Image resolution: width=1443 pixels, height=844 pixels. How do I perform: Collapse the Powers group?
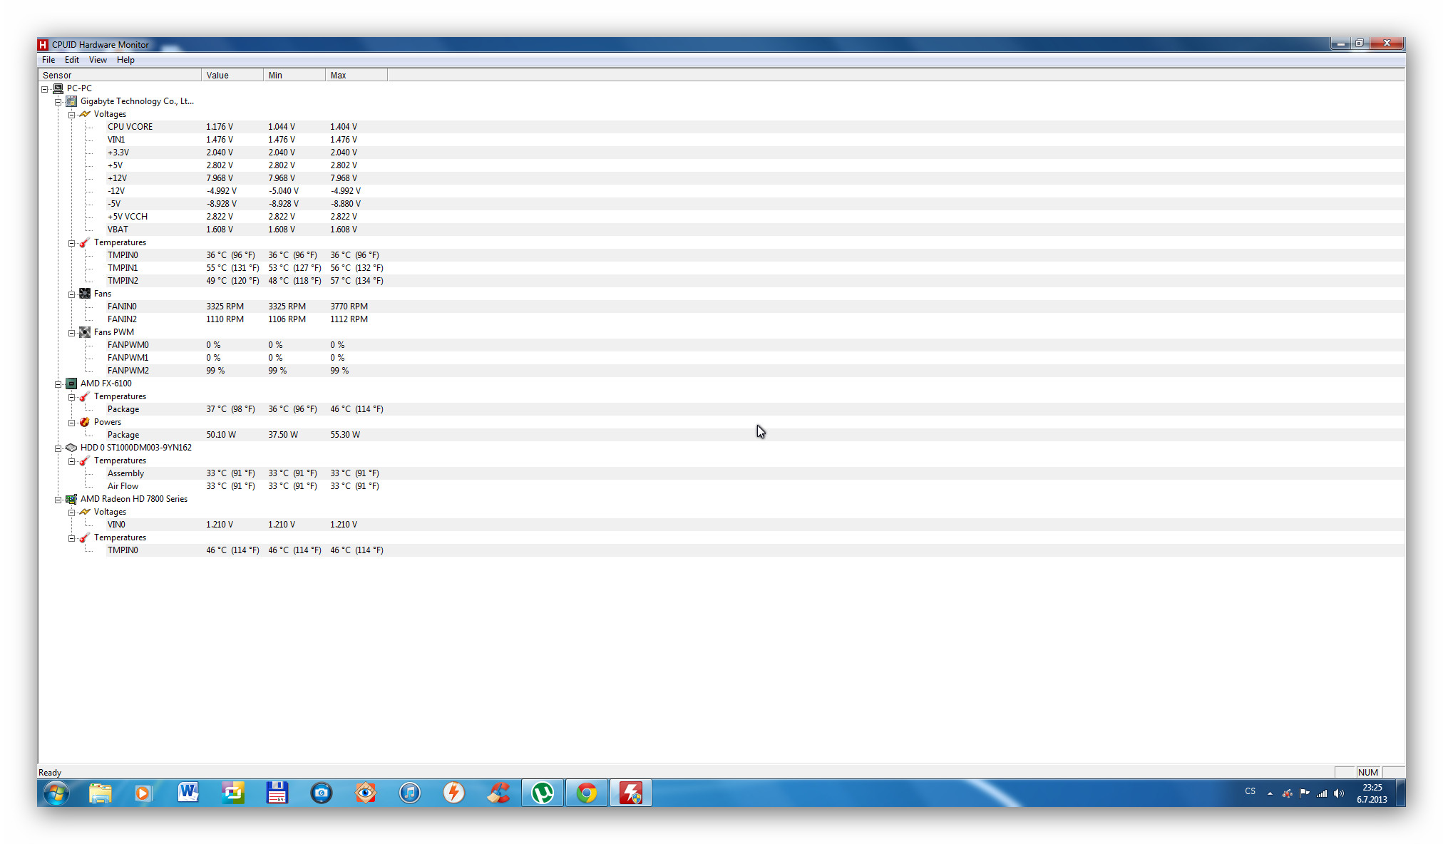pos(72,423)
